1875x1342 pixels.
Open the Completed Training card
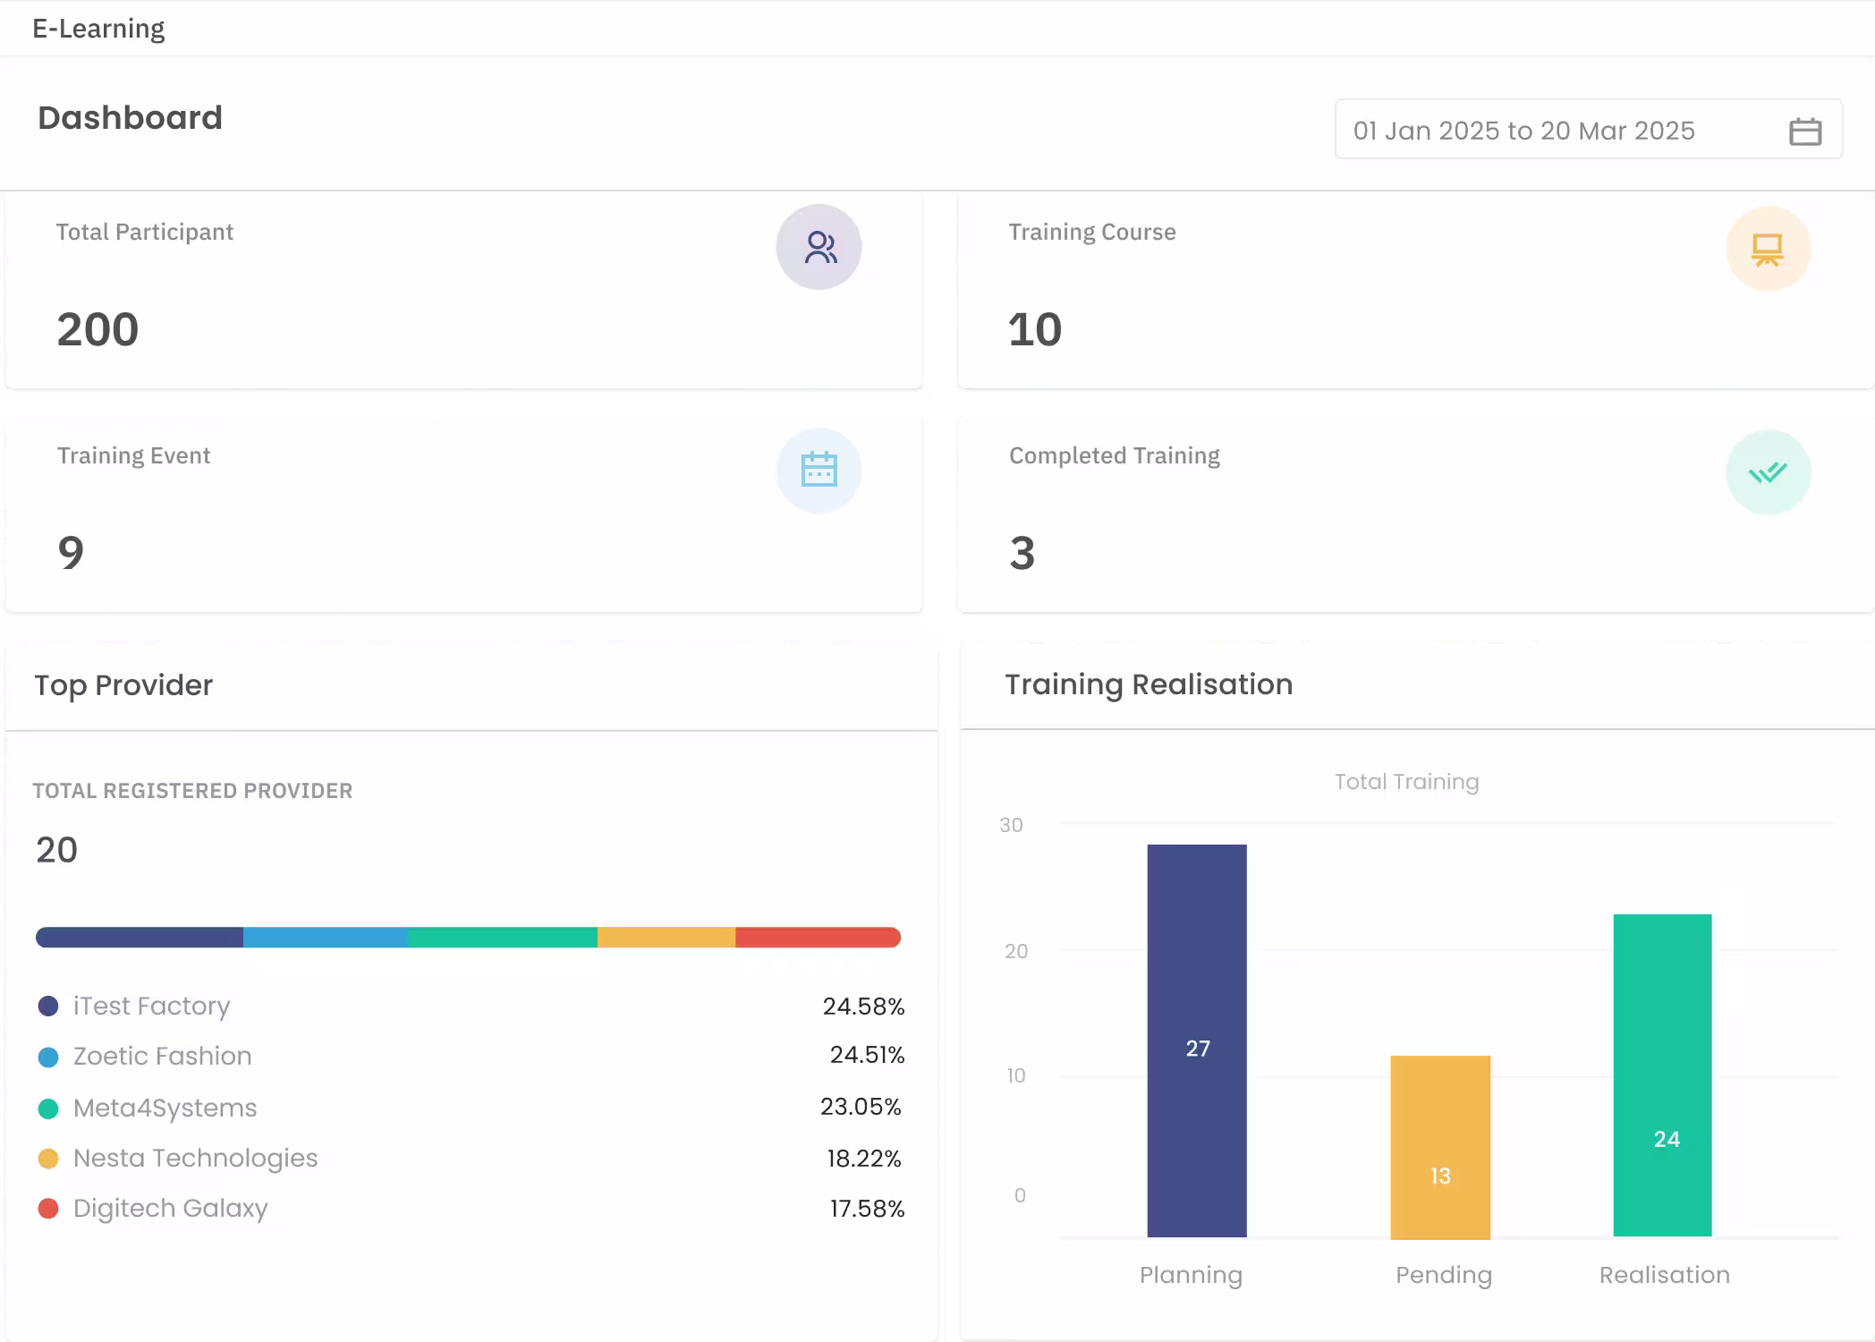[1415, 514]
